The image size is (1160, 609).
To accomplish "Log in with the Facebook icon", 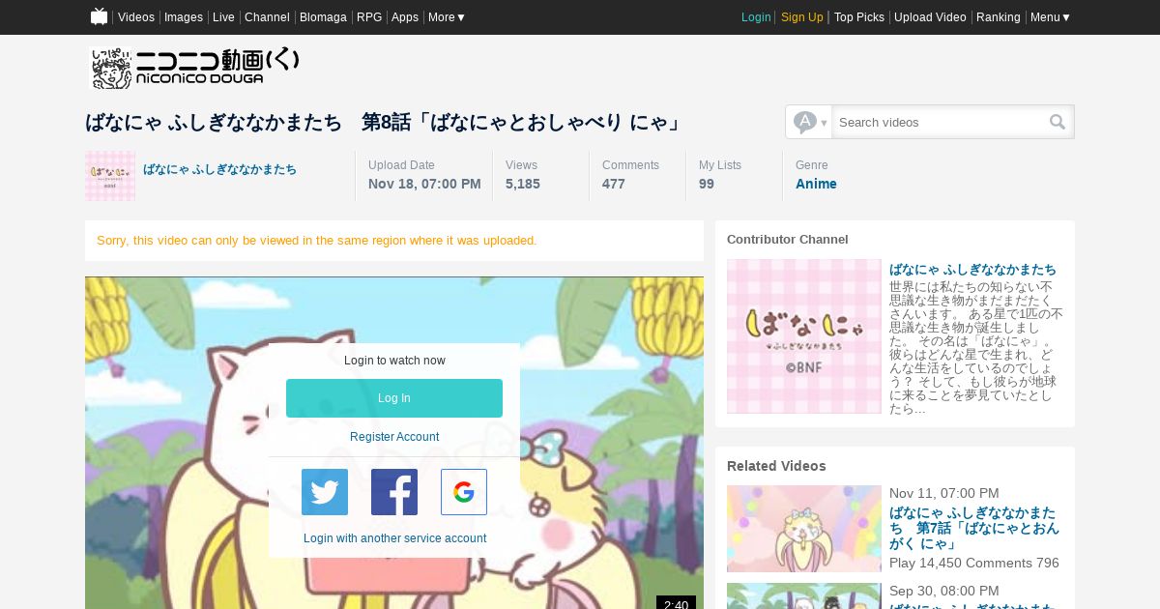I will click(x=394, y=492).
